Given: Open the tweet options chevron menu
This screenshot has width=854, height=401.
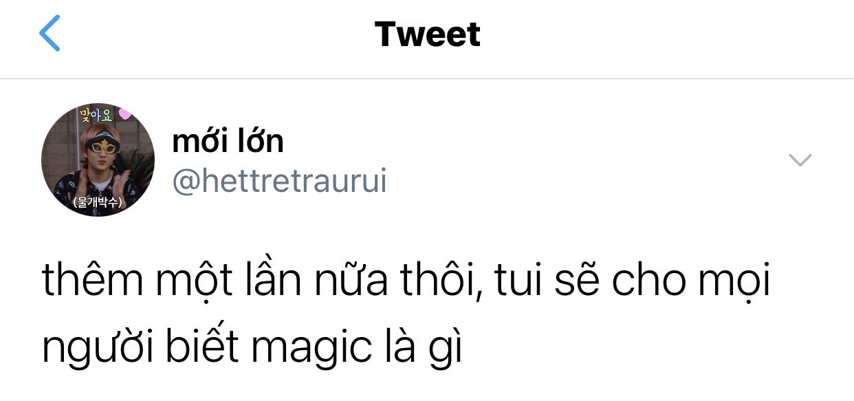Looking at the screenshot, I should (800, 160).
